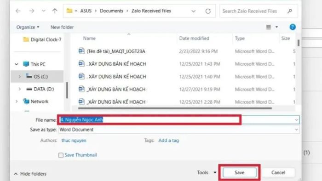
Task: Select This PC in navigation pane
Action: point(34,64)
